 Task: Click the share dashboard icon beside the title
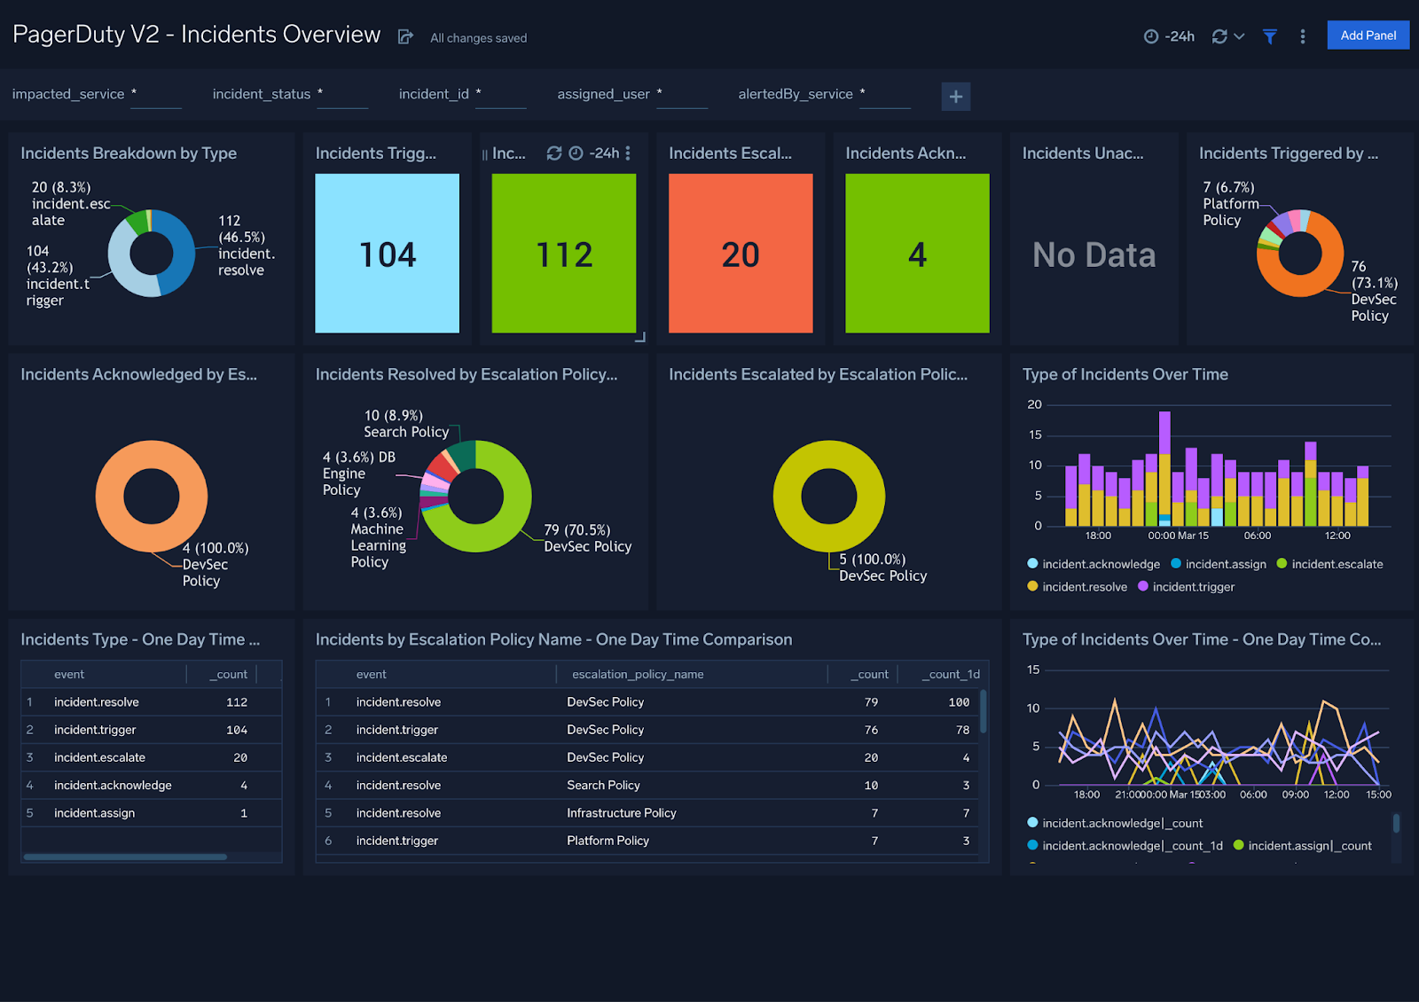[x=405, y=36]
